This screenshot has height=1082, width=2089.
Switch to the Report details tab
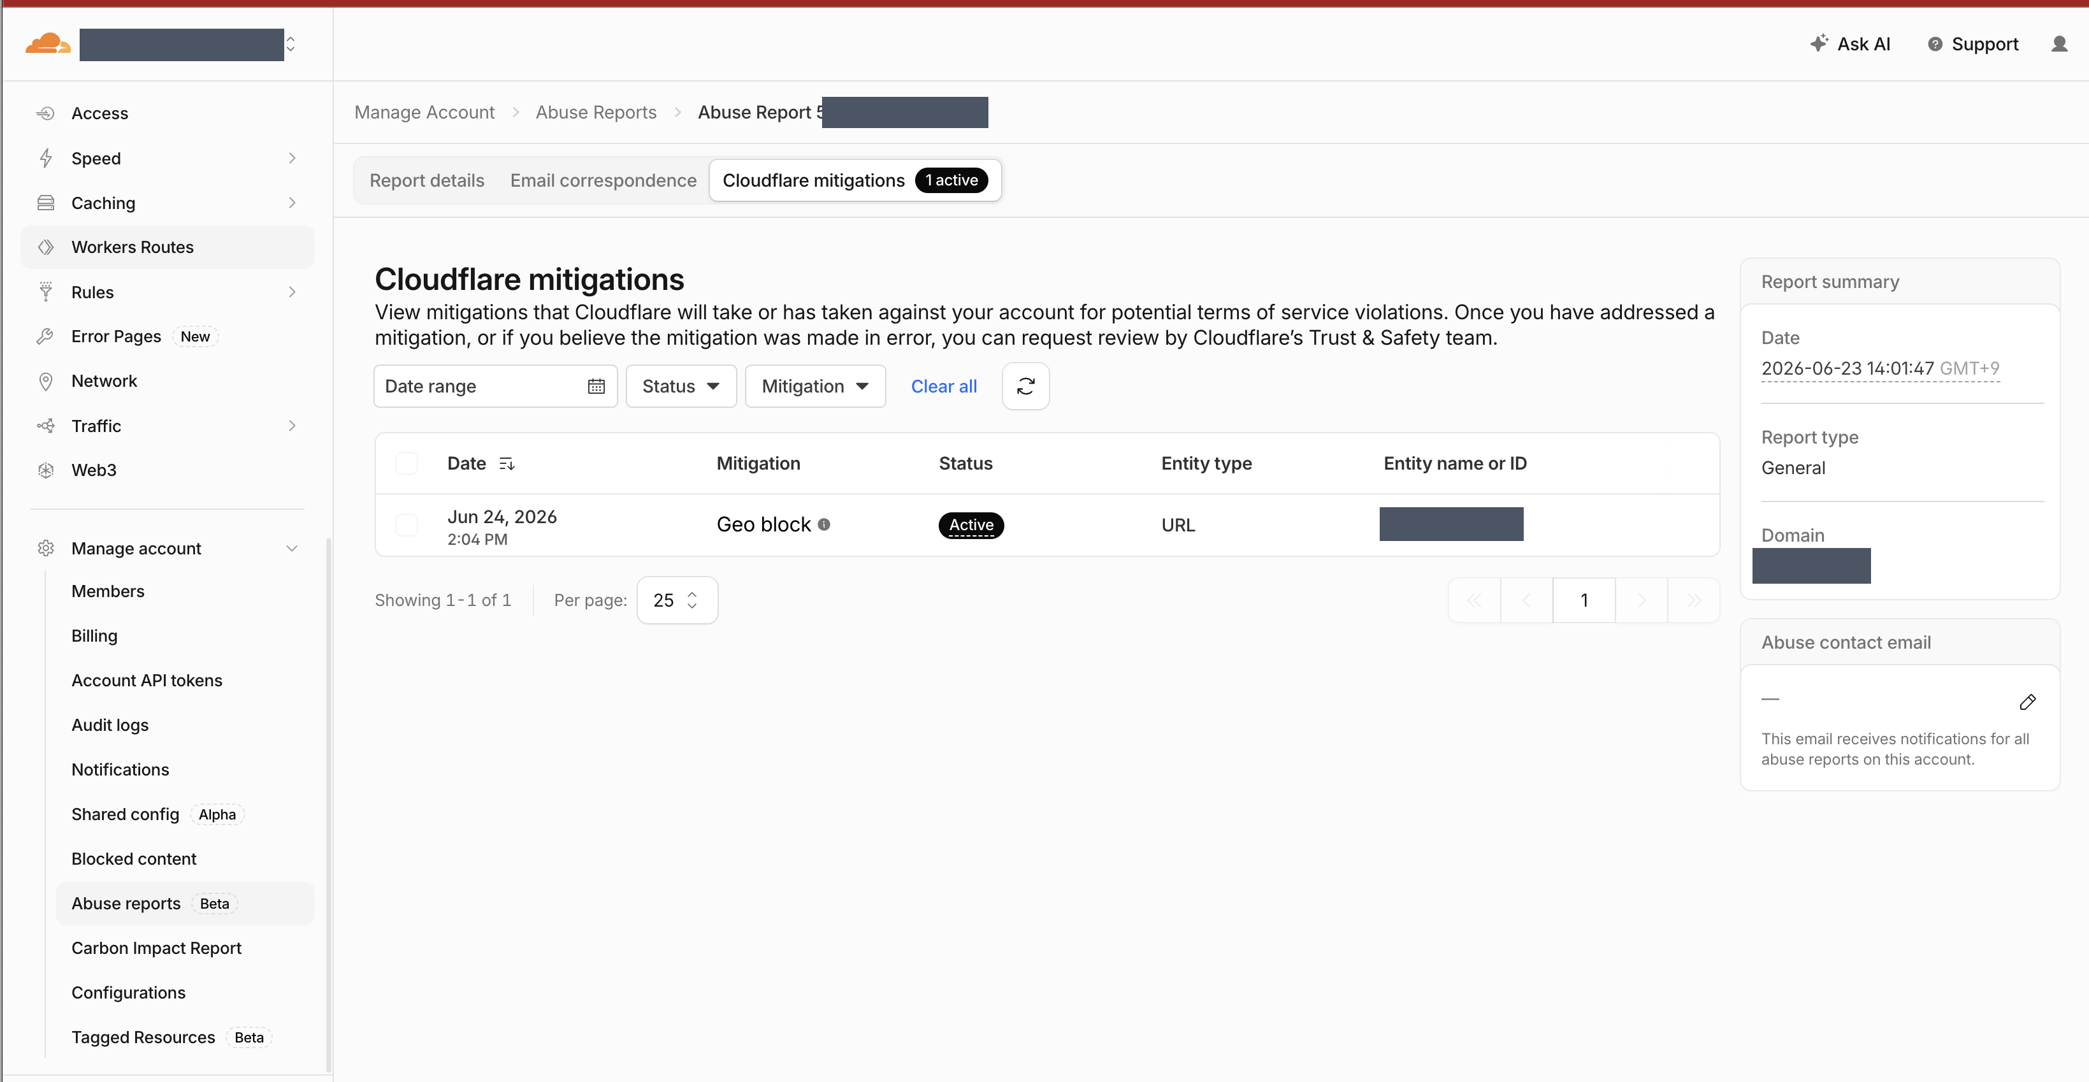click(x=426, y=180)
